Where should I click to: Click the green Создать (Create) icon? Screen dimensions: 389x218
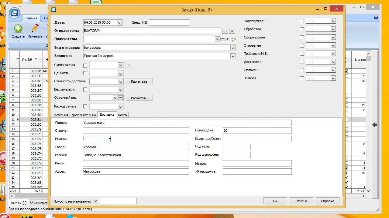click(18, 29)
